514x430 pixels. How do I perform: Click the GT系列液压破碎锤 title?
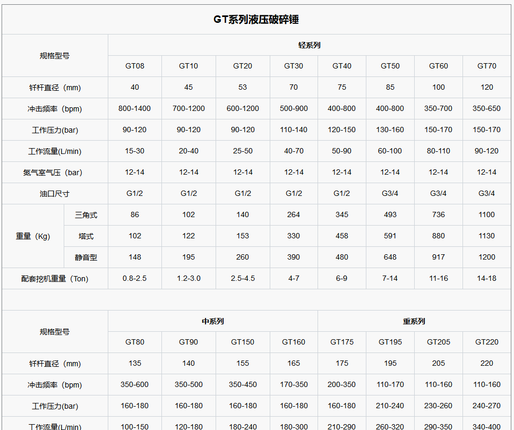(257, 20)
